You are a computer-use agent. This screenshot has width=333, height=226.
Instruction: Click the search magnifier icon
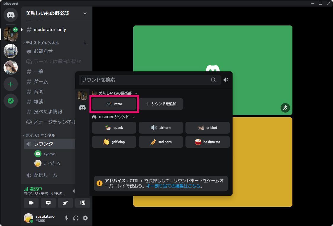[x=213, y=80]
